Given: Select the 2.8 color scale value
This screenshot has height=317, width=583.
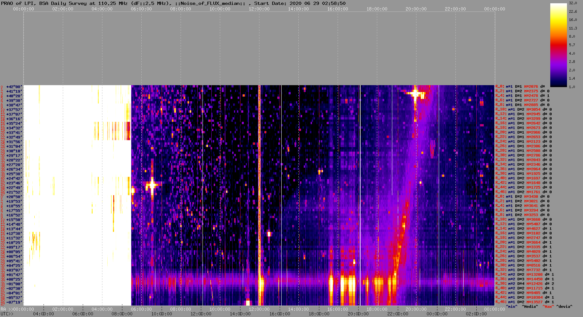Looking at the screenshot, I should pyautogui.click(x=572, y=62).
